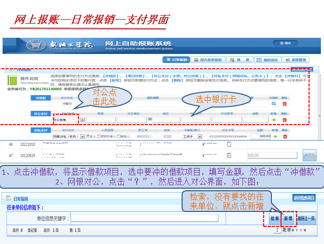Click the green plus icon in 对公支付 row
Screen dimensions: 324x244
[274, 119]
